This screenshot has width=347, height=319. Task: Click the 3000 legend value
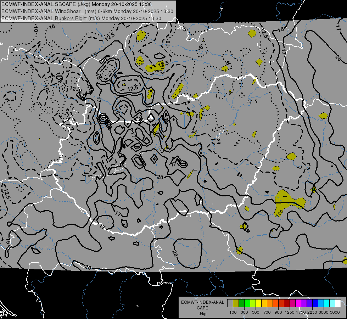tap(324, 312)
